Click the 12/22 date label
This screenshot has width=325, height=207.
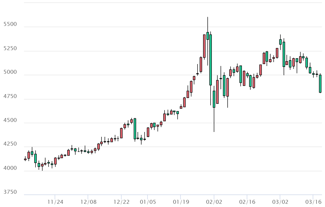click(x=121, y=202)
